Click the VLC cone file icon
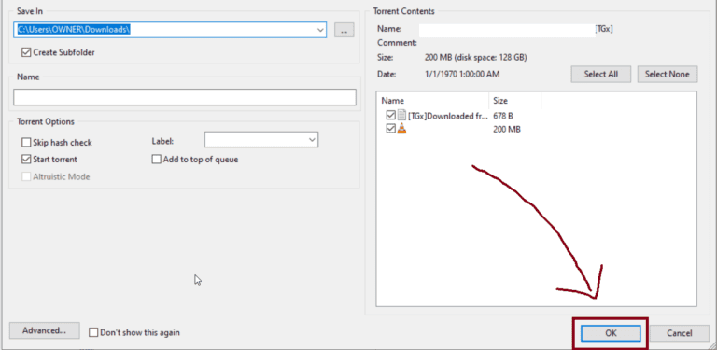717x350 pixels. click(x=401, y=130)
